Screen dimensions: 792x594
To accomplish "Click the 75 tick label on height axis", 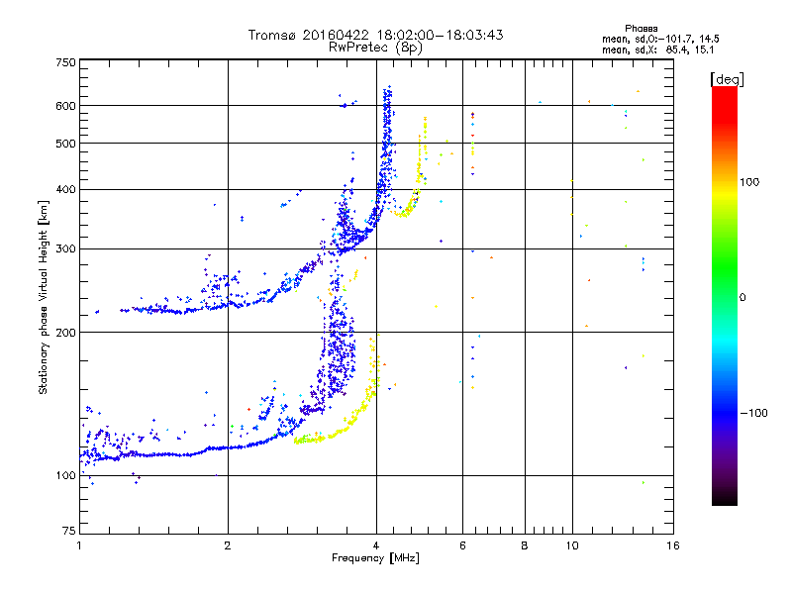I will pos(68,532).
